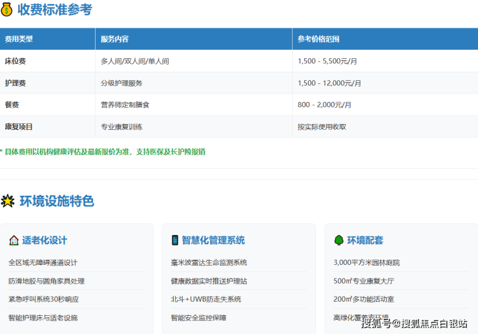Click the phone icon next to 智慧化管理系统
Screen dimensions: 478x334
174,240
